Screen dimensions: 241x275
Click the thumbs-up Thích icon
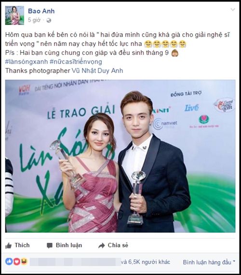(9, 246)
